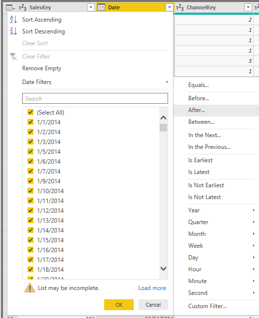
Task: Choose the Is Not Earliest filter
Action: pyautogui.click(x=206, y=185)
